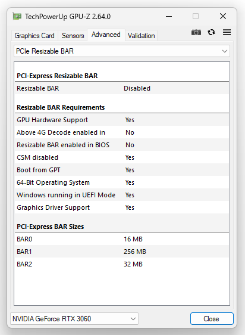Image resolution: width=245 pixels, height=335 pixels.
Task: Click the TechPowerUp GPU-Z 2.64.0 window title
Action: tap(68, 17)
